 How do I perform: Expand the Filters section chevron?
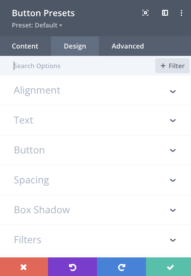[173, 240]
